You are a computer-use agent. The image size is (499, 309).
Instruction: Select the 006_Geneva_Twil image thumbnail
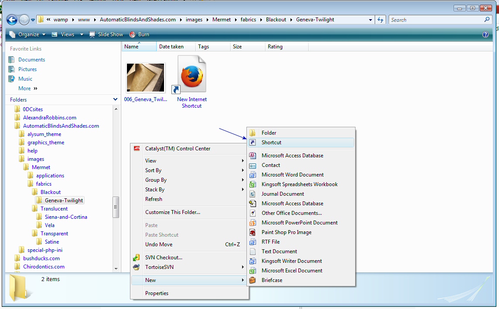point(145,78)
